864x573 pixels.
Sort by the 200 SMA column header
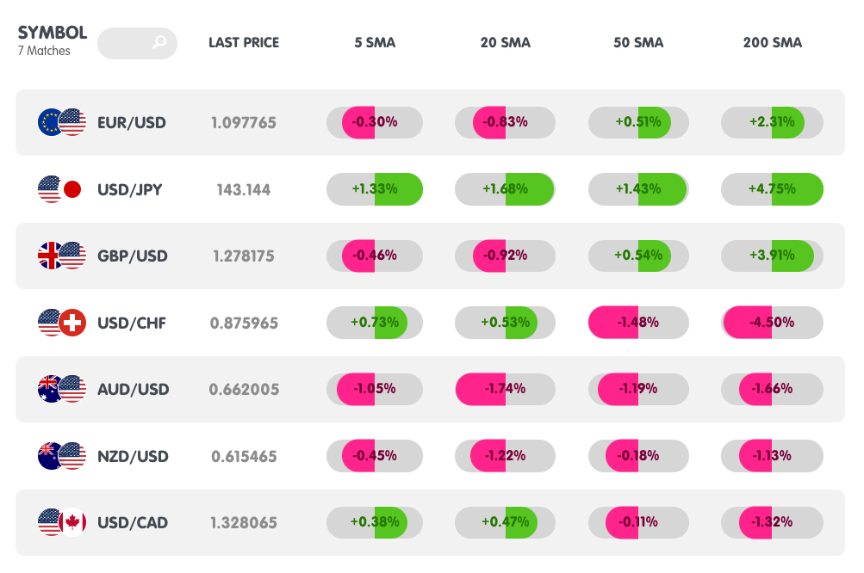[x=772, y=42]
